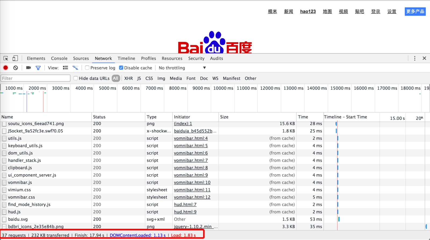
Task: Open the 贴吧 link
Action: pyautogui.click(x=359, y=11)
